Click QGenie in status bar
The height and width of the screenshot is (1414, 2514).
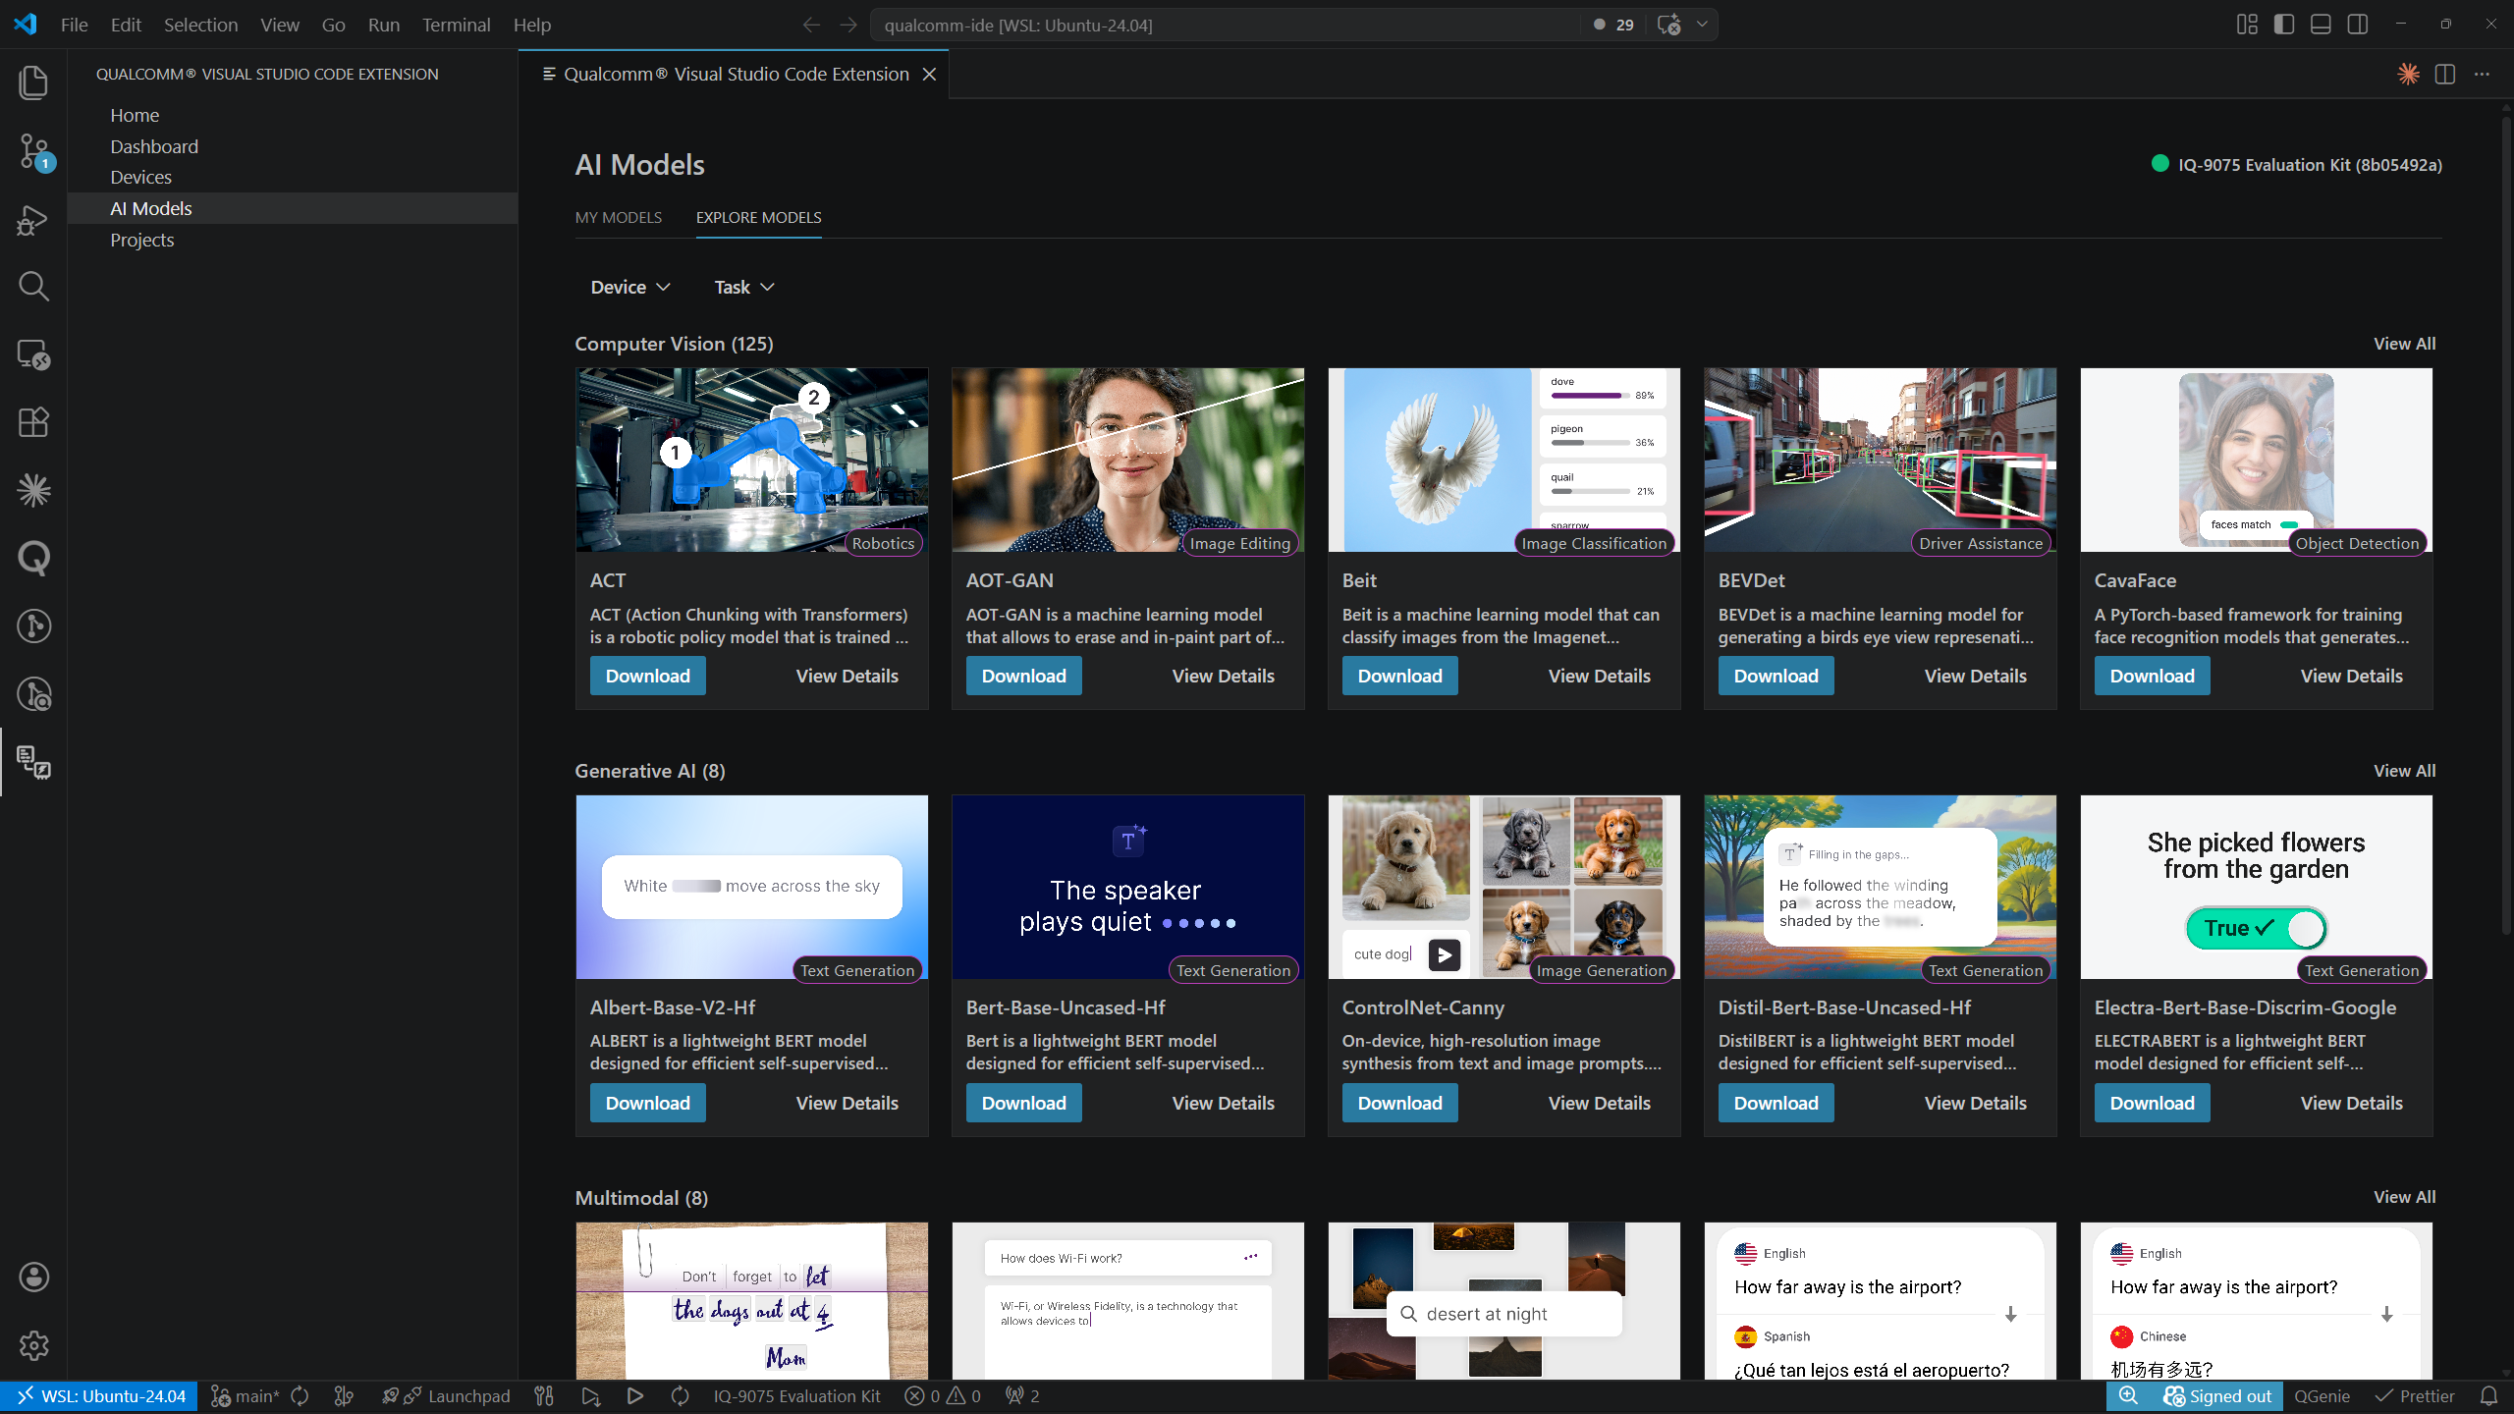click(2322, 1396)
